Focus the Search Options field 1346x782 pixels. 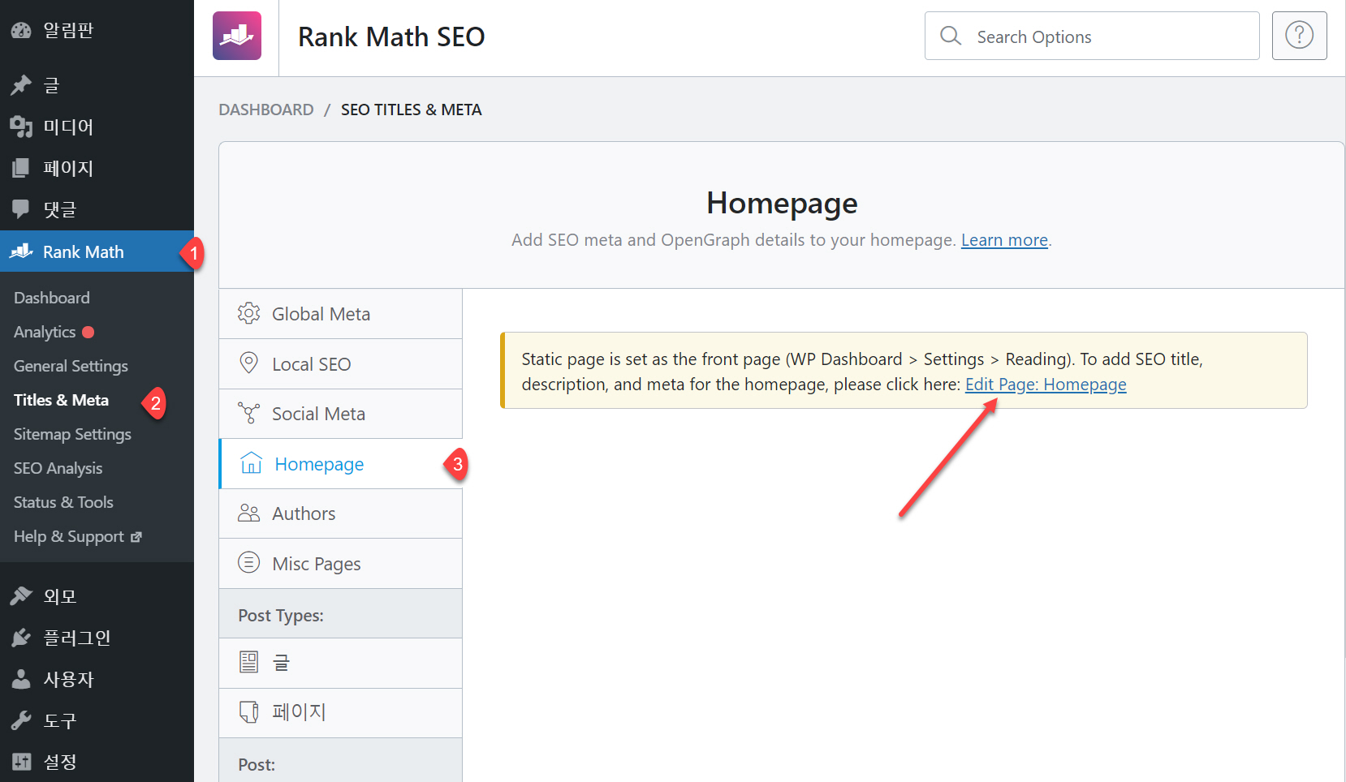[x=1092, y=36]
